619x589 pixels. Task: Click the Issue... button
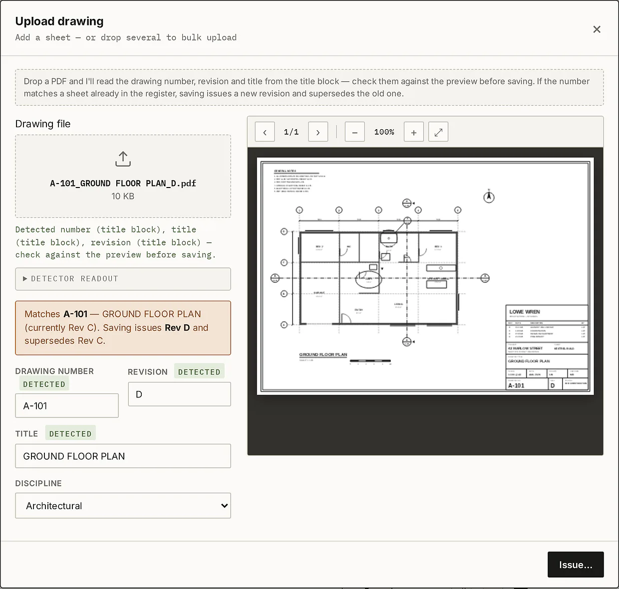tap(576, 565)
